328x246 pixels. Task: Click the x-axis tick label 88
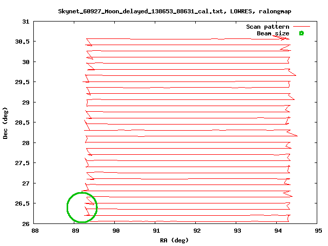click(x=35, y=231)
